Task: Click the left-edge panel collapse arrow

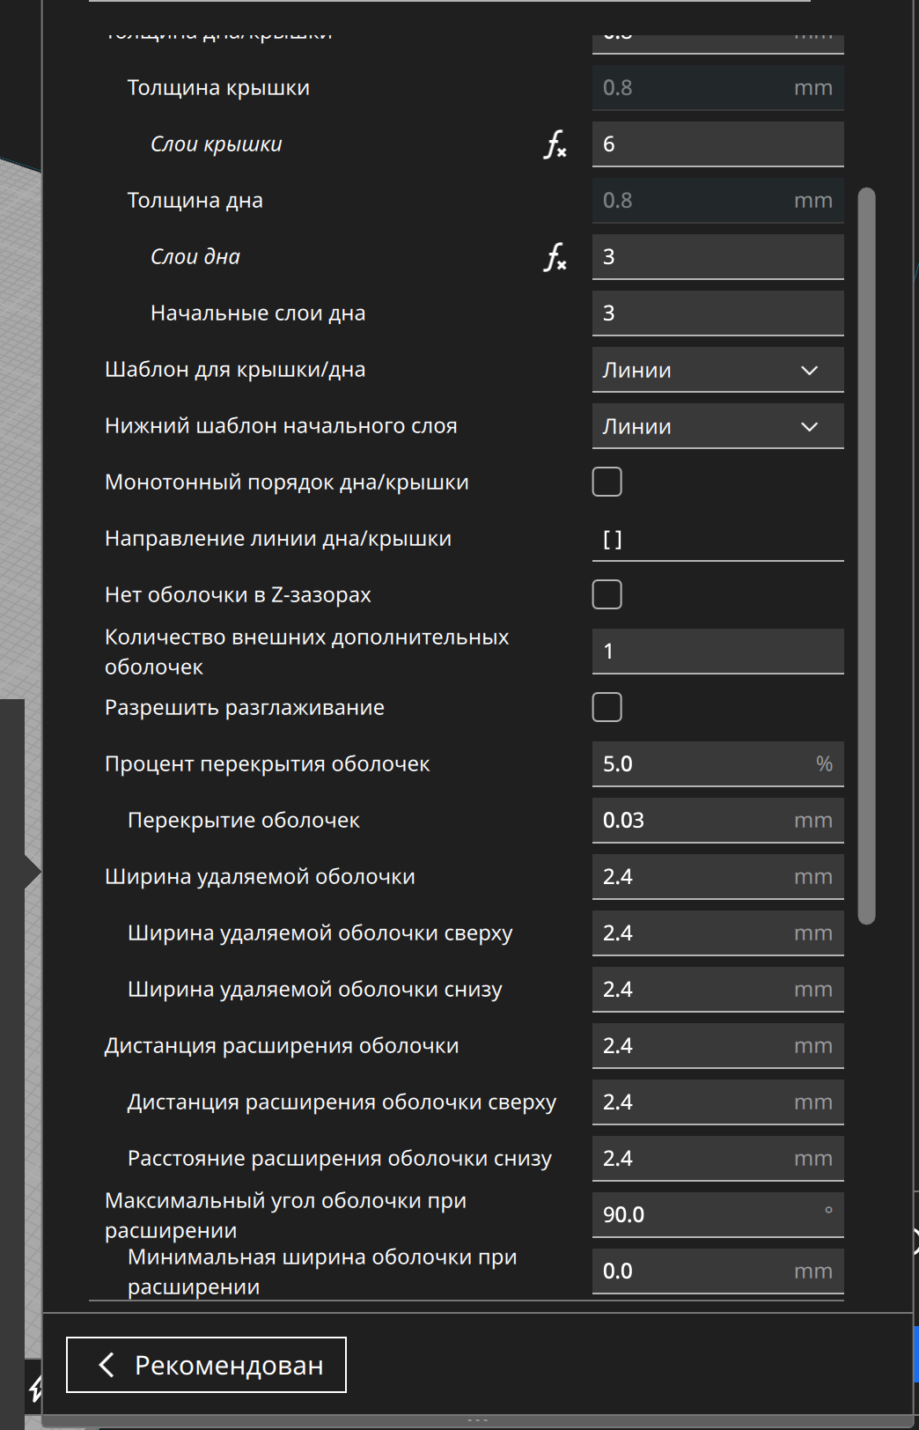Action: pos(33,872)
